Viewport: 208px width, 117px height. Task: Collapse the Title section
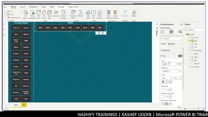(161, 56)
